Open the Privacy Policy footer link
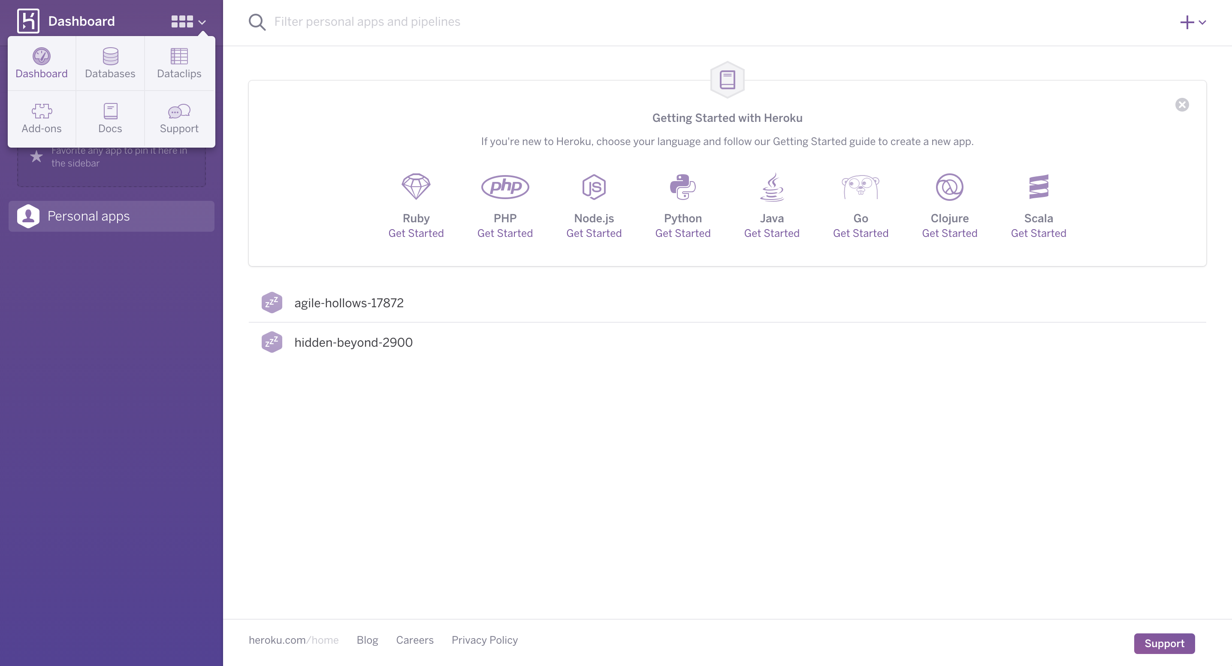This screenshot has height=666, width=1232. (484, 640)
